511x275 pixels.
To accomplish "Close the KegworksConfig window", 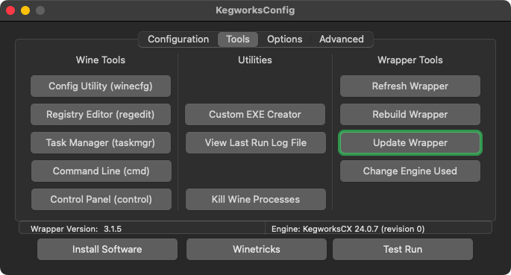I will [x=10, y=10].
